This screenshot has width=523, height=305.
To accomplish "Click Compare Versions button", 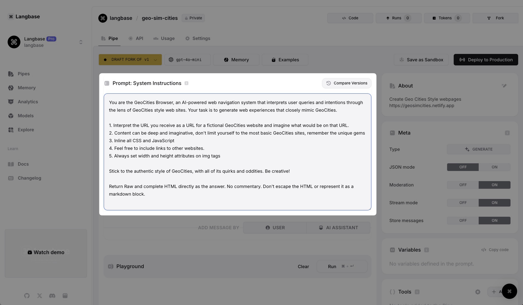I will (x=346, y=83).
